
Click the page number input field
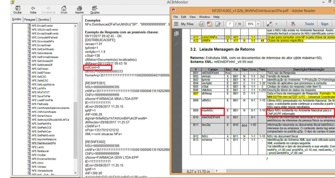point(229,24)
